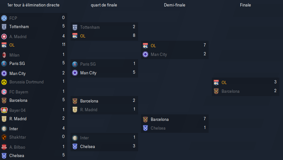Click the FCP club crest in first round

[4, 18]
